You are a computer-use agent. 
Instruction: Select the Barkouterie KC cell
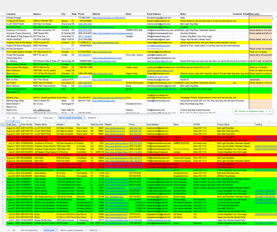point(19,92)
